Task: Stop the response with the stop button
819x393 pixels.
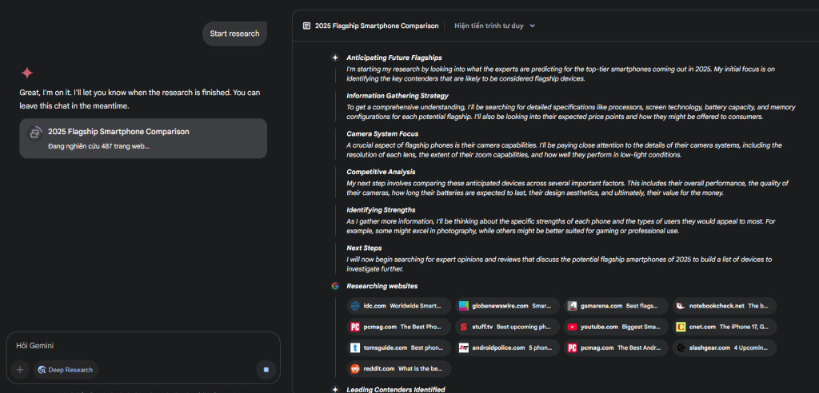Action: coord(266,370)
